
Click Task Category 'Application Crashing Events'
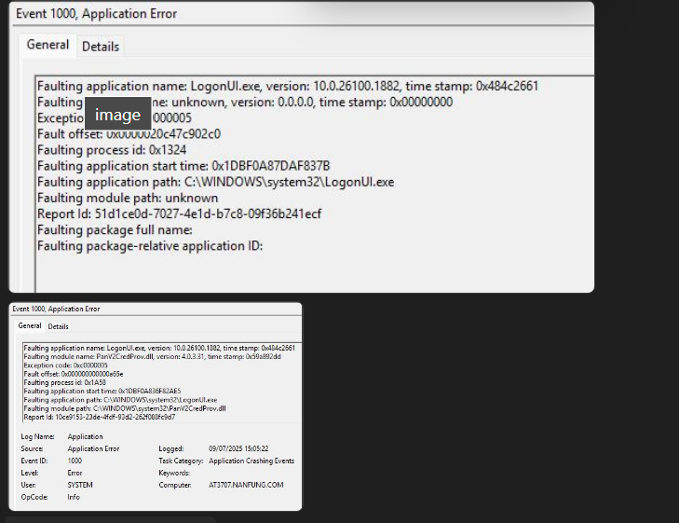251,461
